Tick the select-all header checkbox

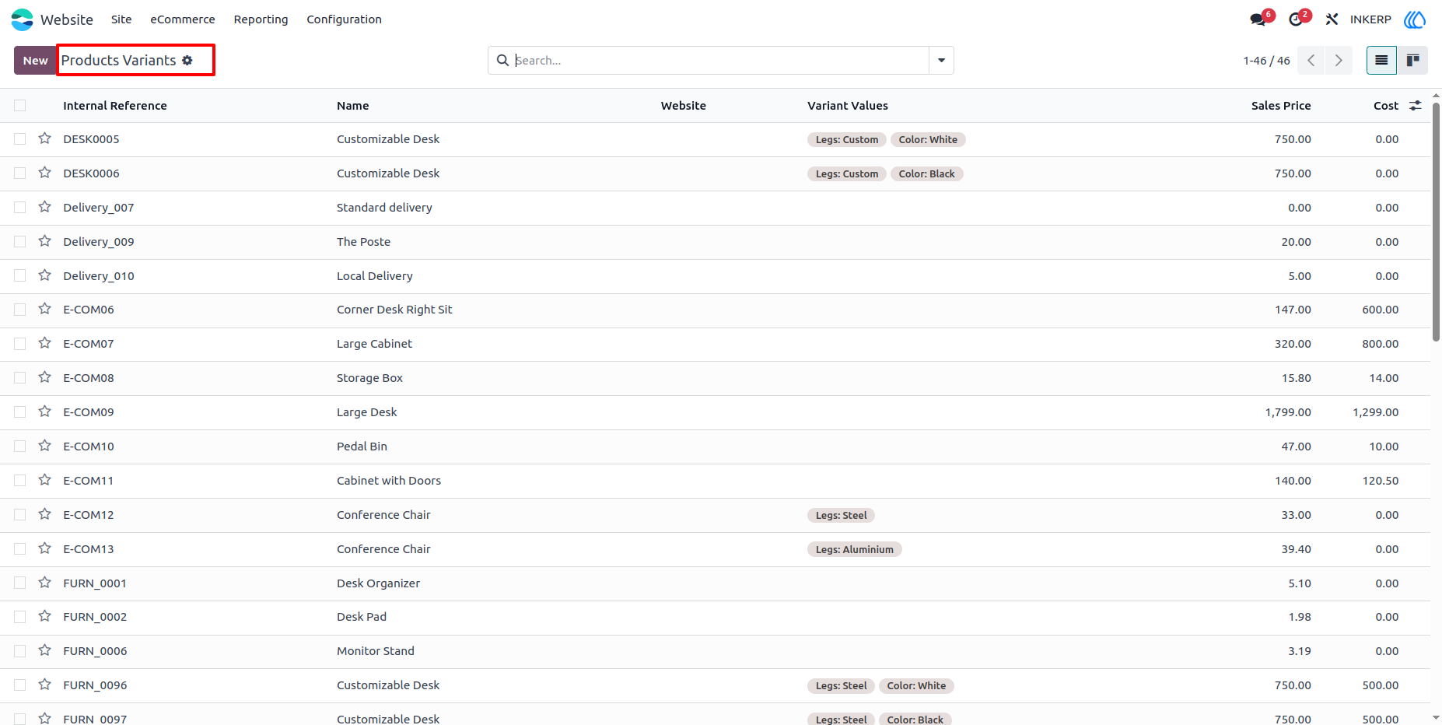20,105
